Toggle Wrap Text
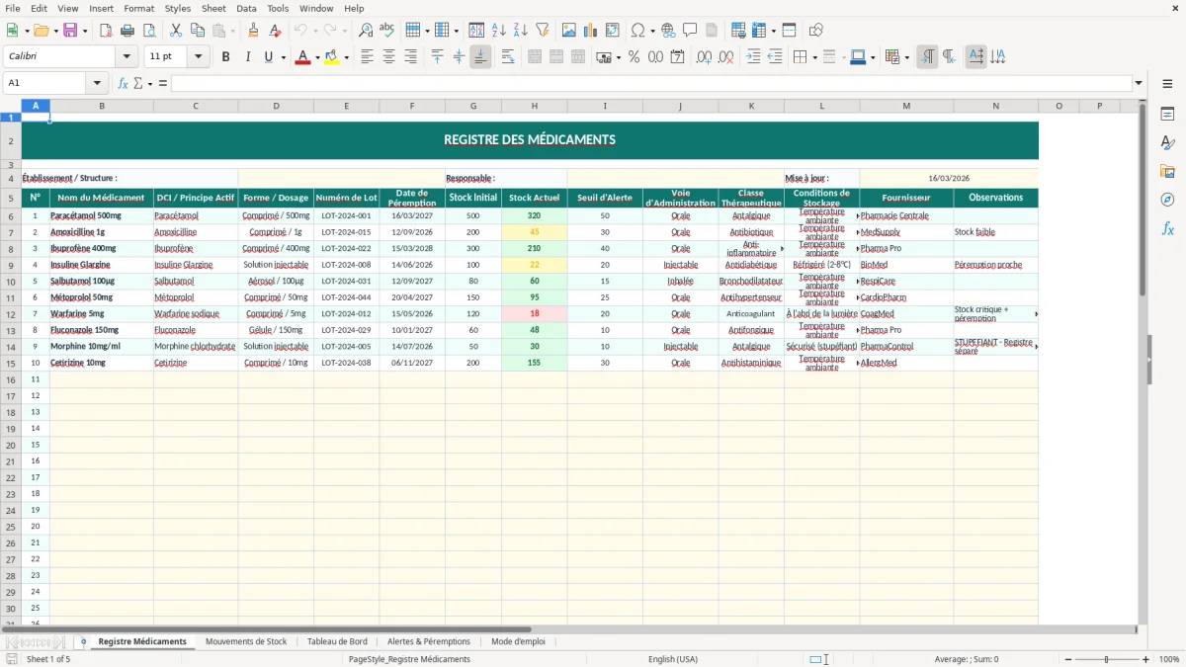1186x667 pixels. click(508, 57)
